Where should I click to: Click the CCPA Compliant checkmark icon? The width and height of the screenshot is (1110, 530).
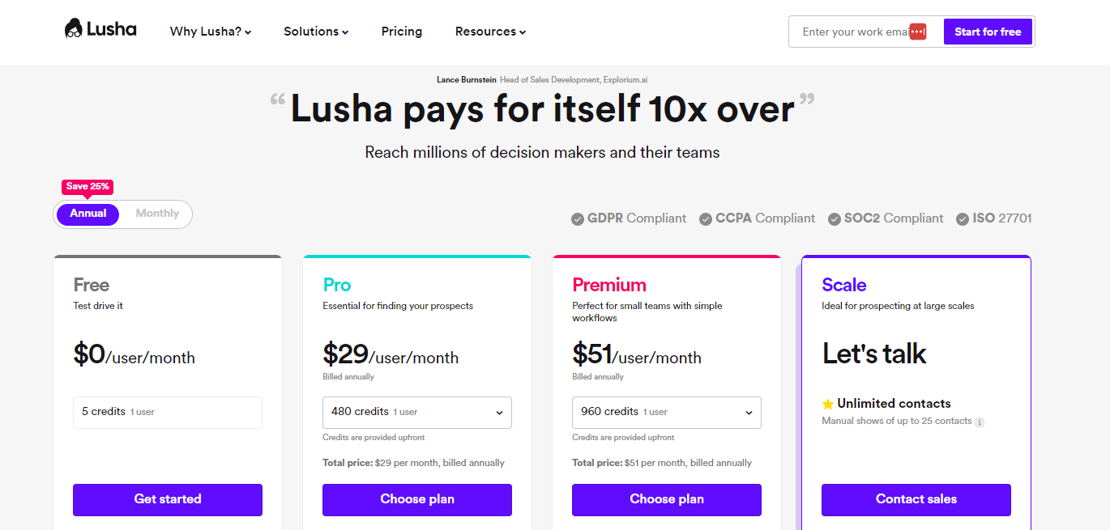[705, 218]
